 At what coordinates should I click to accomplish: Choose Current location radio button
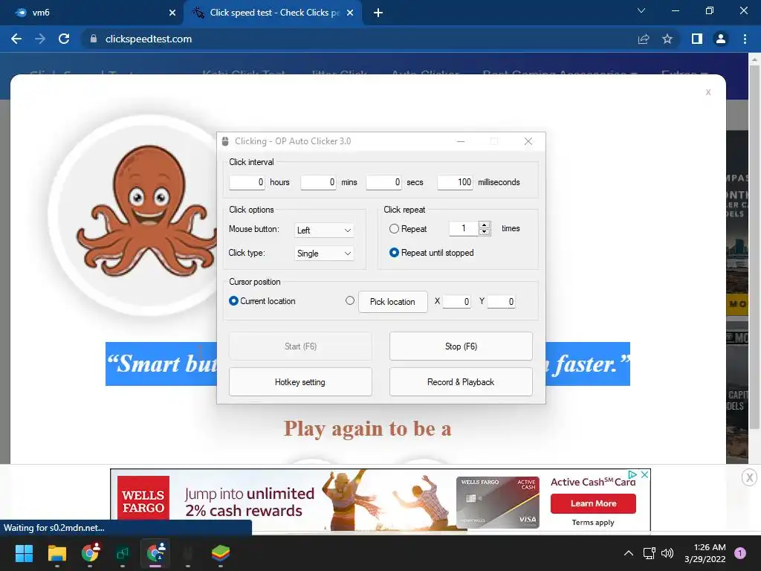pyautogui.click(x=233, y=301)
